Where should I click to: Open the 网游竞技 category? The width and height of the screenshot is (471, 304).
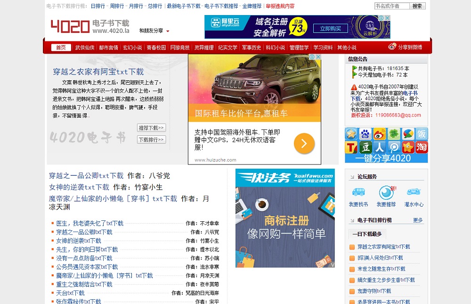(x=180, y=47)
